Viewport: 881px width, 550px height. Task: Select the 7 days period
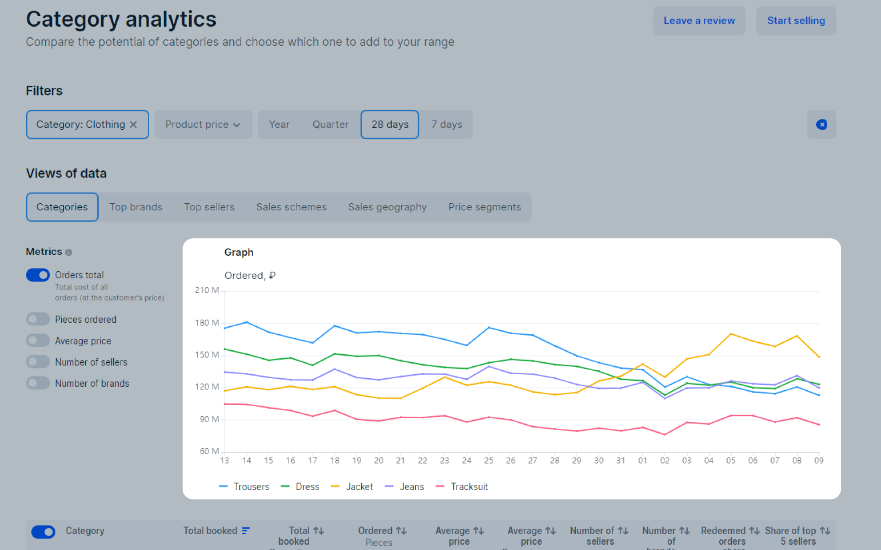pyautogui.click(x=446, y=124)
